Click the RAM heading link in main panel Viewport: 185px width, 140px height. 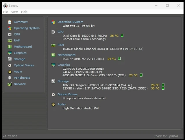(x=61, y=45)
